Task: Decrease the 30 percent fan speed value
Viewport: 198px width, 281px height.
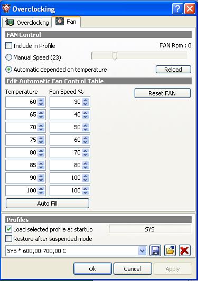Action: click(85, 104)
